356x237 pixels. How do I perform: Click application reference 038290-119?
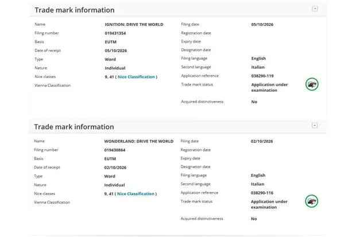point(262,76)
